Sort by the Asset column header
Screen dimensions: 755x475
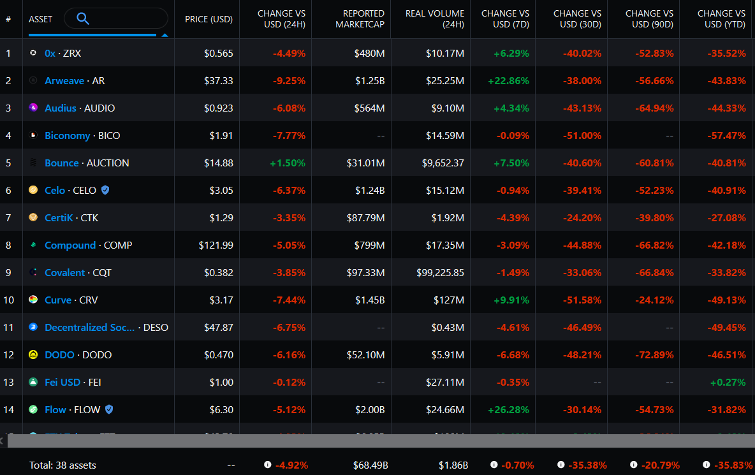pyautogui.click(x=40, y=19)
